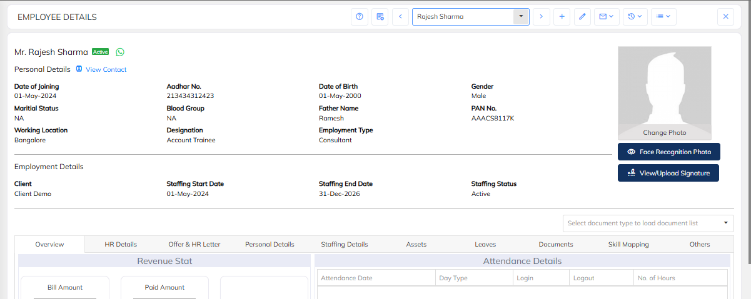Open the Rajesh Sharma employee selector arrow

[521, 17]
